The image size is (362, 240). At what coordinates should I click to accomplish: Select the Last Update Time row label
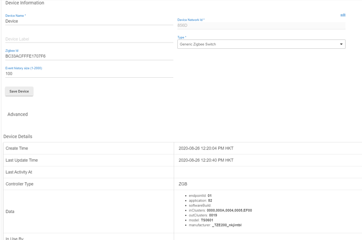coord(22,160)
